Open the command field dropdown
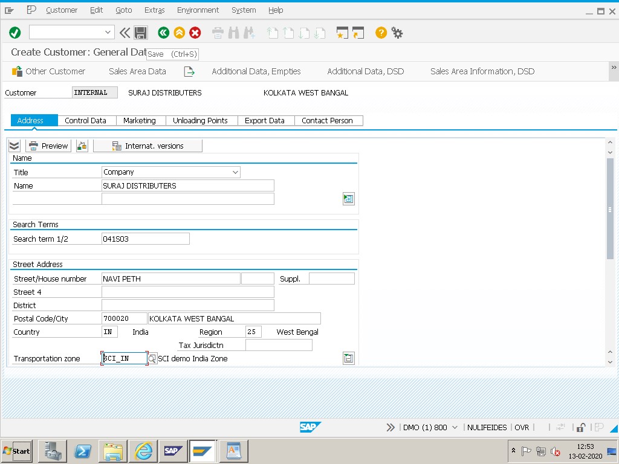The height and width of the screenshot is (464, 619). tap(108, 33)
